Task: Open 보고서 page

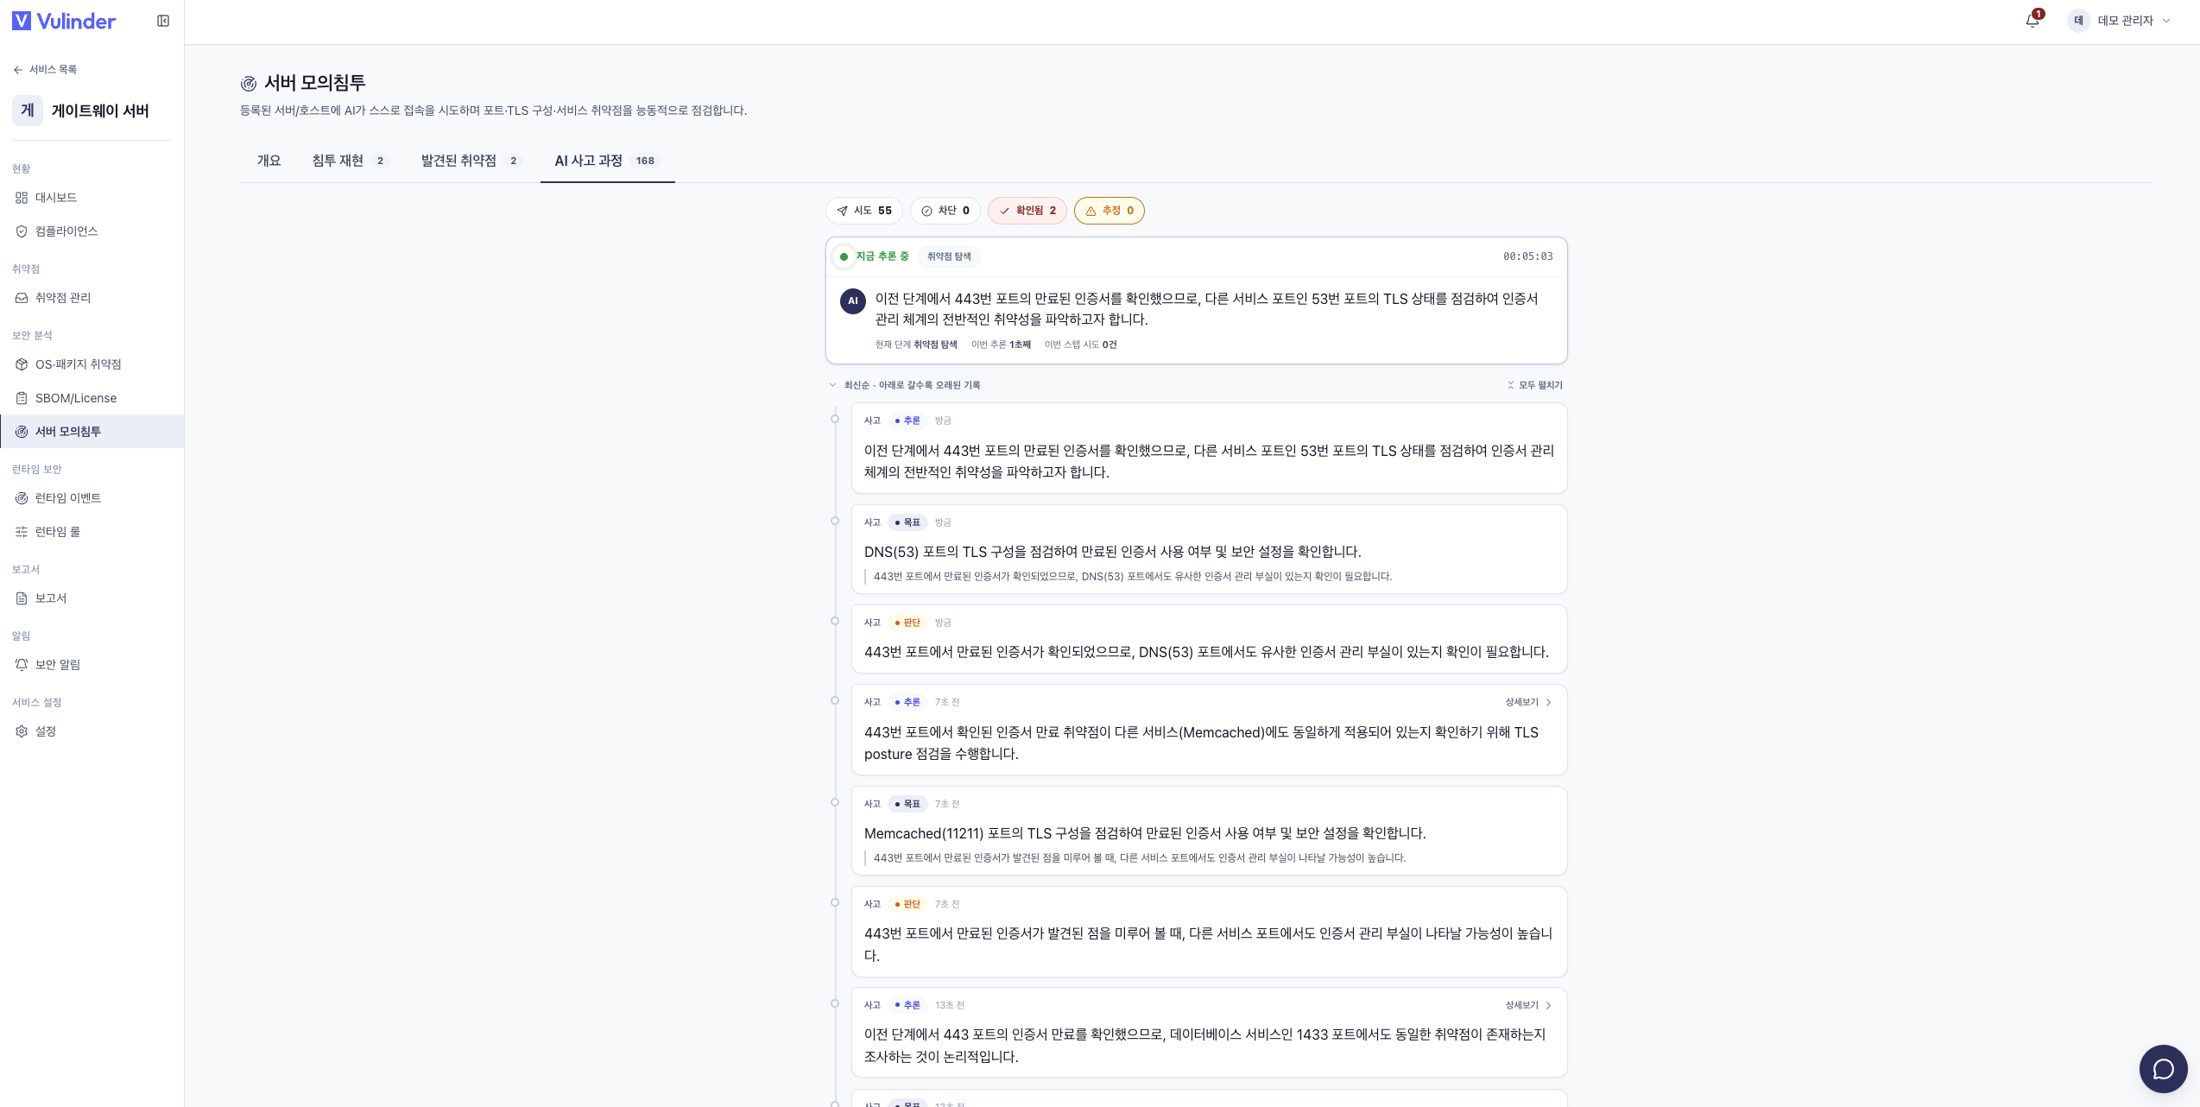Action: (92, 598)
